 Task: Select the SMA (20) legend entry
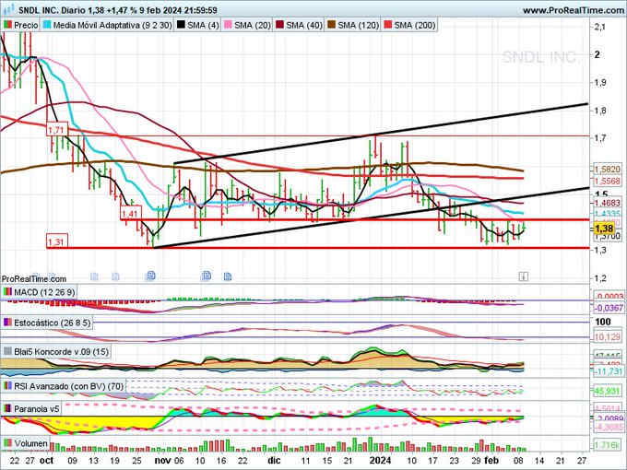pos(253,25)
